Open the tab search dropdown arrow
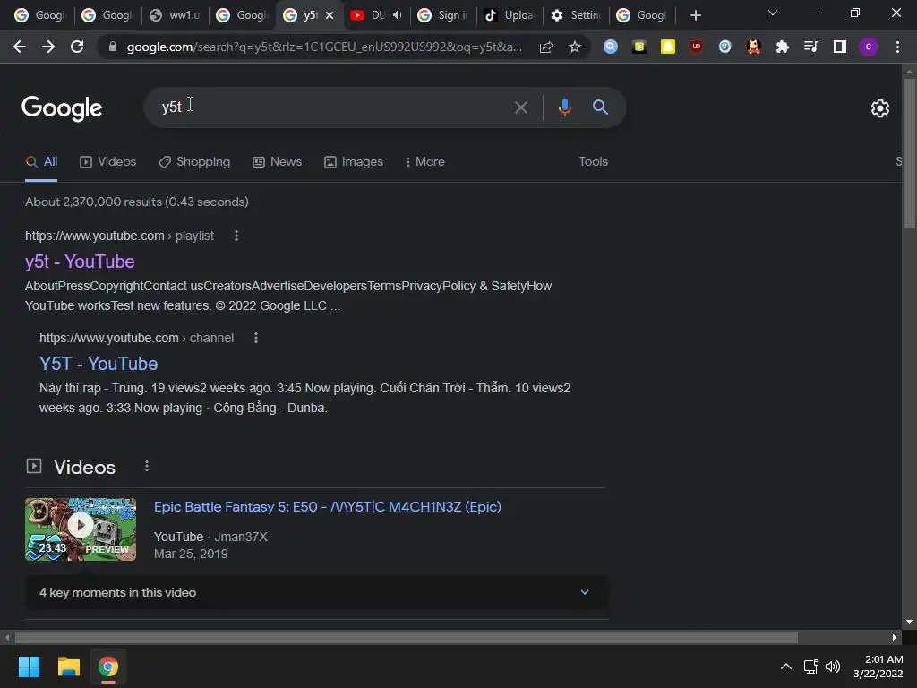Viewport: 917px width, 688px height. tap(773, 13)
